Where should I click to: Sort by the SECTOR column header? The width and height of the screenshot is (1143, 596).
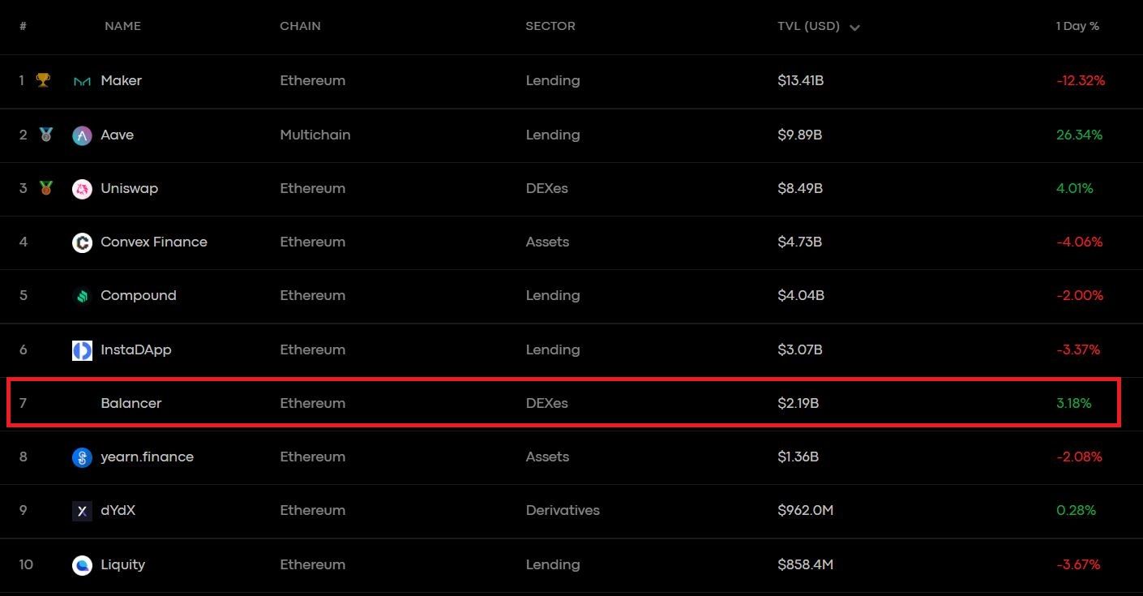pos(550,26)
